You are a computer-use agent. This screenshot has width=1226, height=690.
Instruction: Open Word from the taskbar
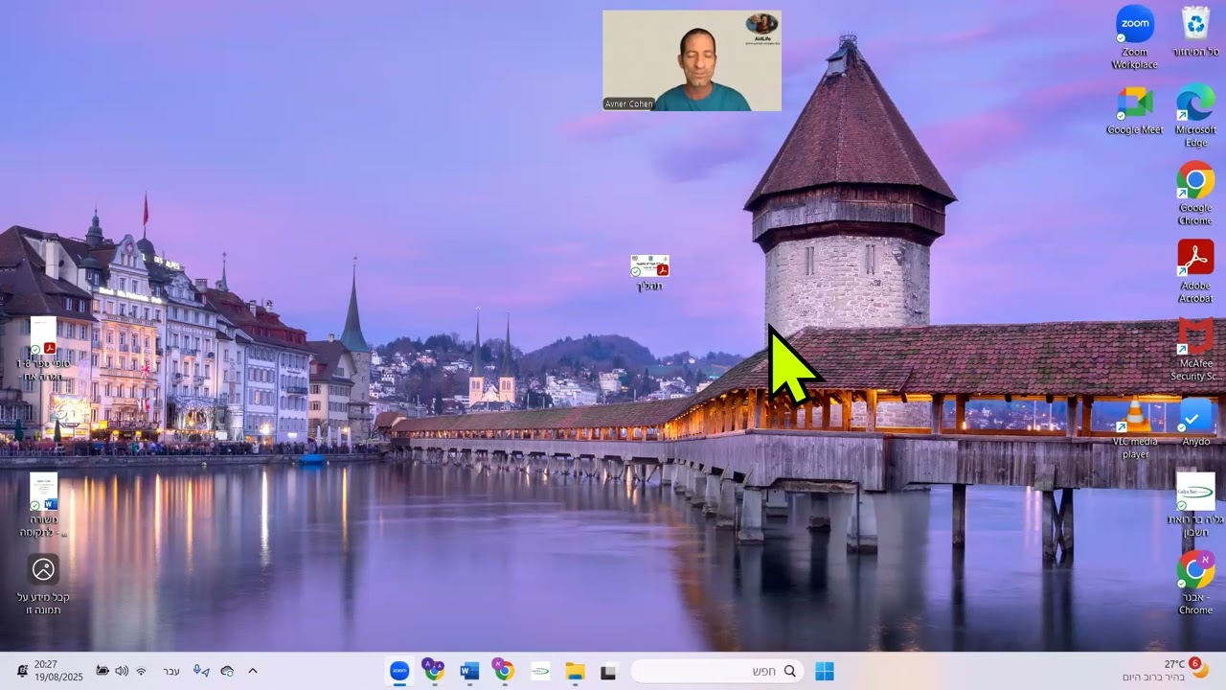coord(469,671)
